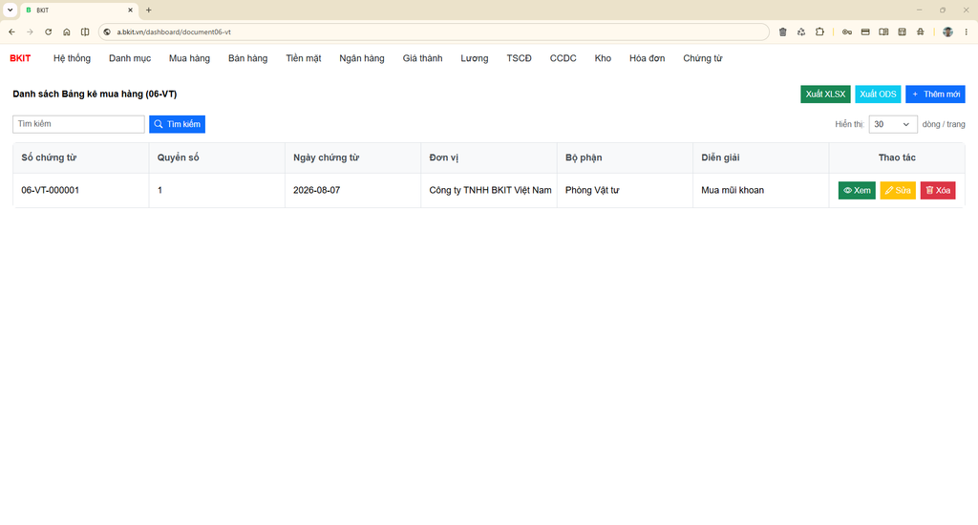Open the tab search dropdown arrow

click(x=10, y=10)
